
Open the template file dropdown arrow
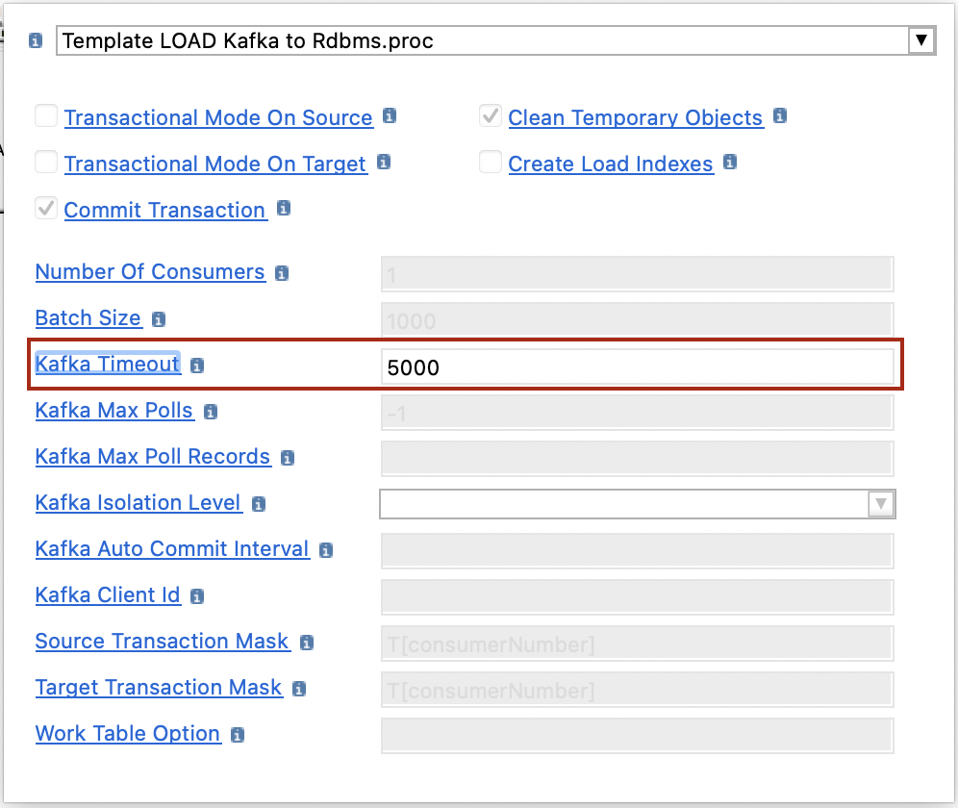(921, 40)
